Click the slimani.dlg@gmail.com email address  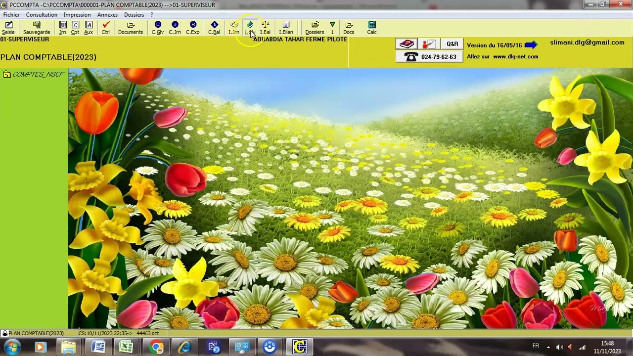pos(587,43)
